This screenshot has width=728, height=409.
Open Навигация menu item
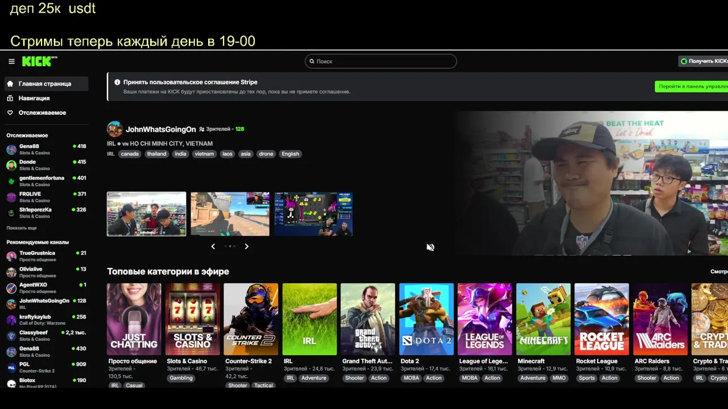click(46, 98)
